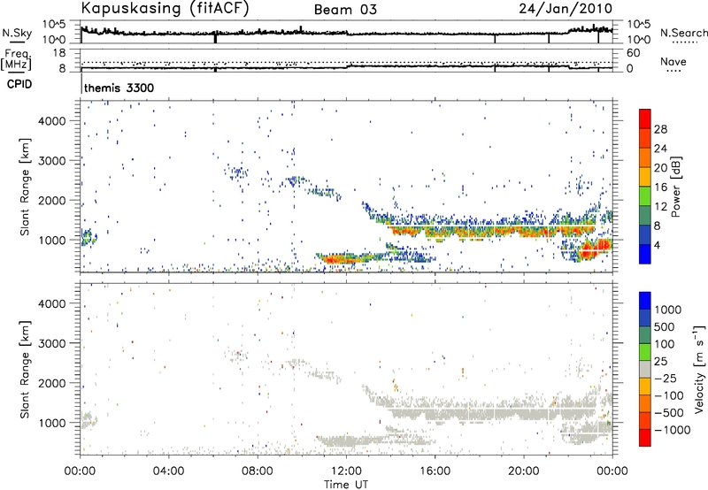The width and height of the screenshot is (708, 490).
Task: Select the "16" tick label on Power color bar
Action: pyautogui.click(x=660, y=188)
